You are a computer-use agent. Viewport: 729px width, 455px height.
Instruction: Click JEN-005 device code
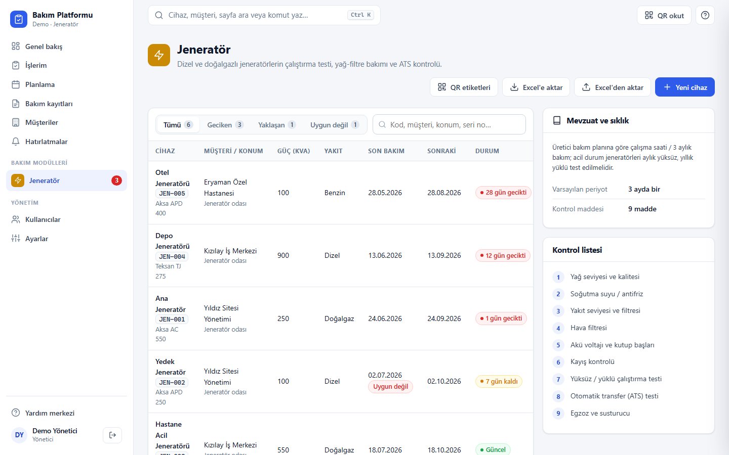coord(172,194)
